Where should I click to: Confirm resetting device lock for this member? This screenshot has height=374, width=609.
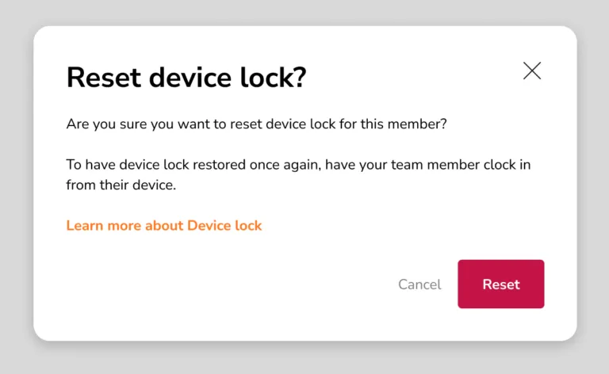click(x=500, y=284)
